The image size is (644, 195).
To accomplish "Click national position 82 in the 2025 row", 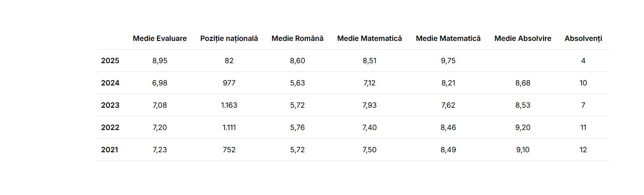I will pyautogui.click(x=229, y=61).
